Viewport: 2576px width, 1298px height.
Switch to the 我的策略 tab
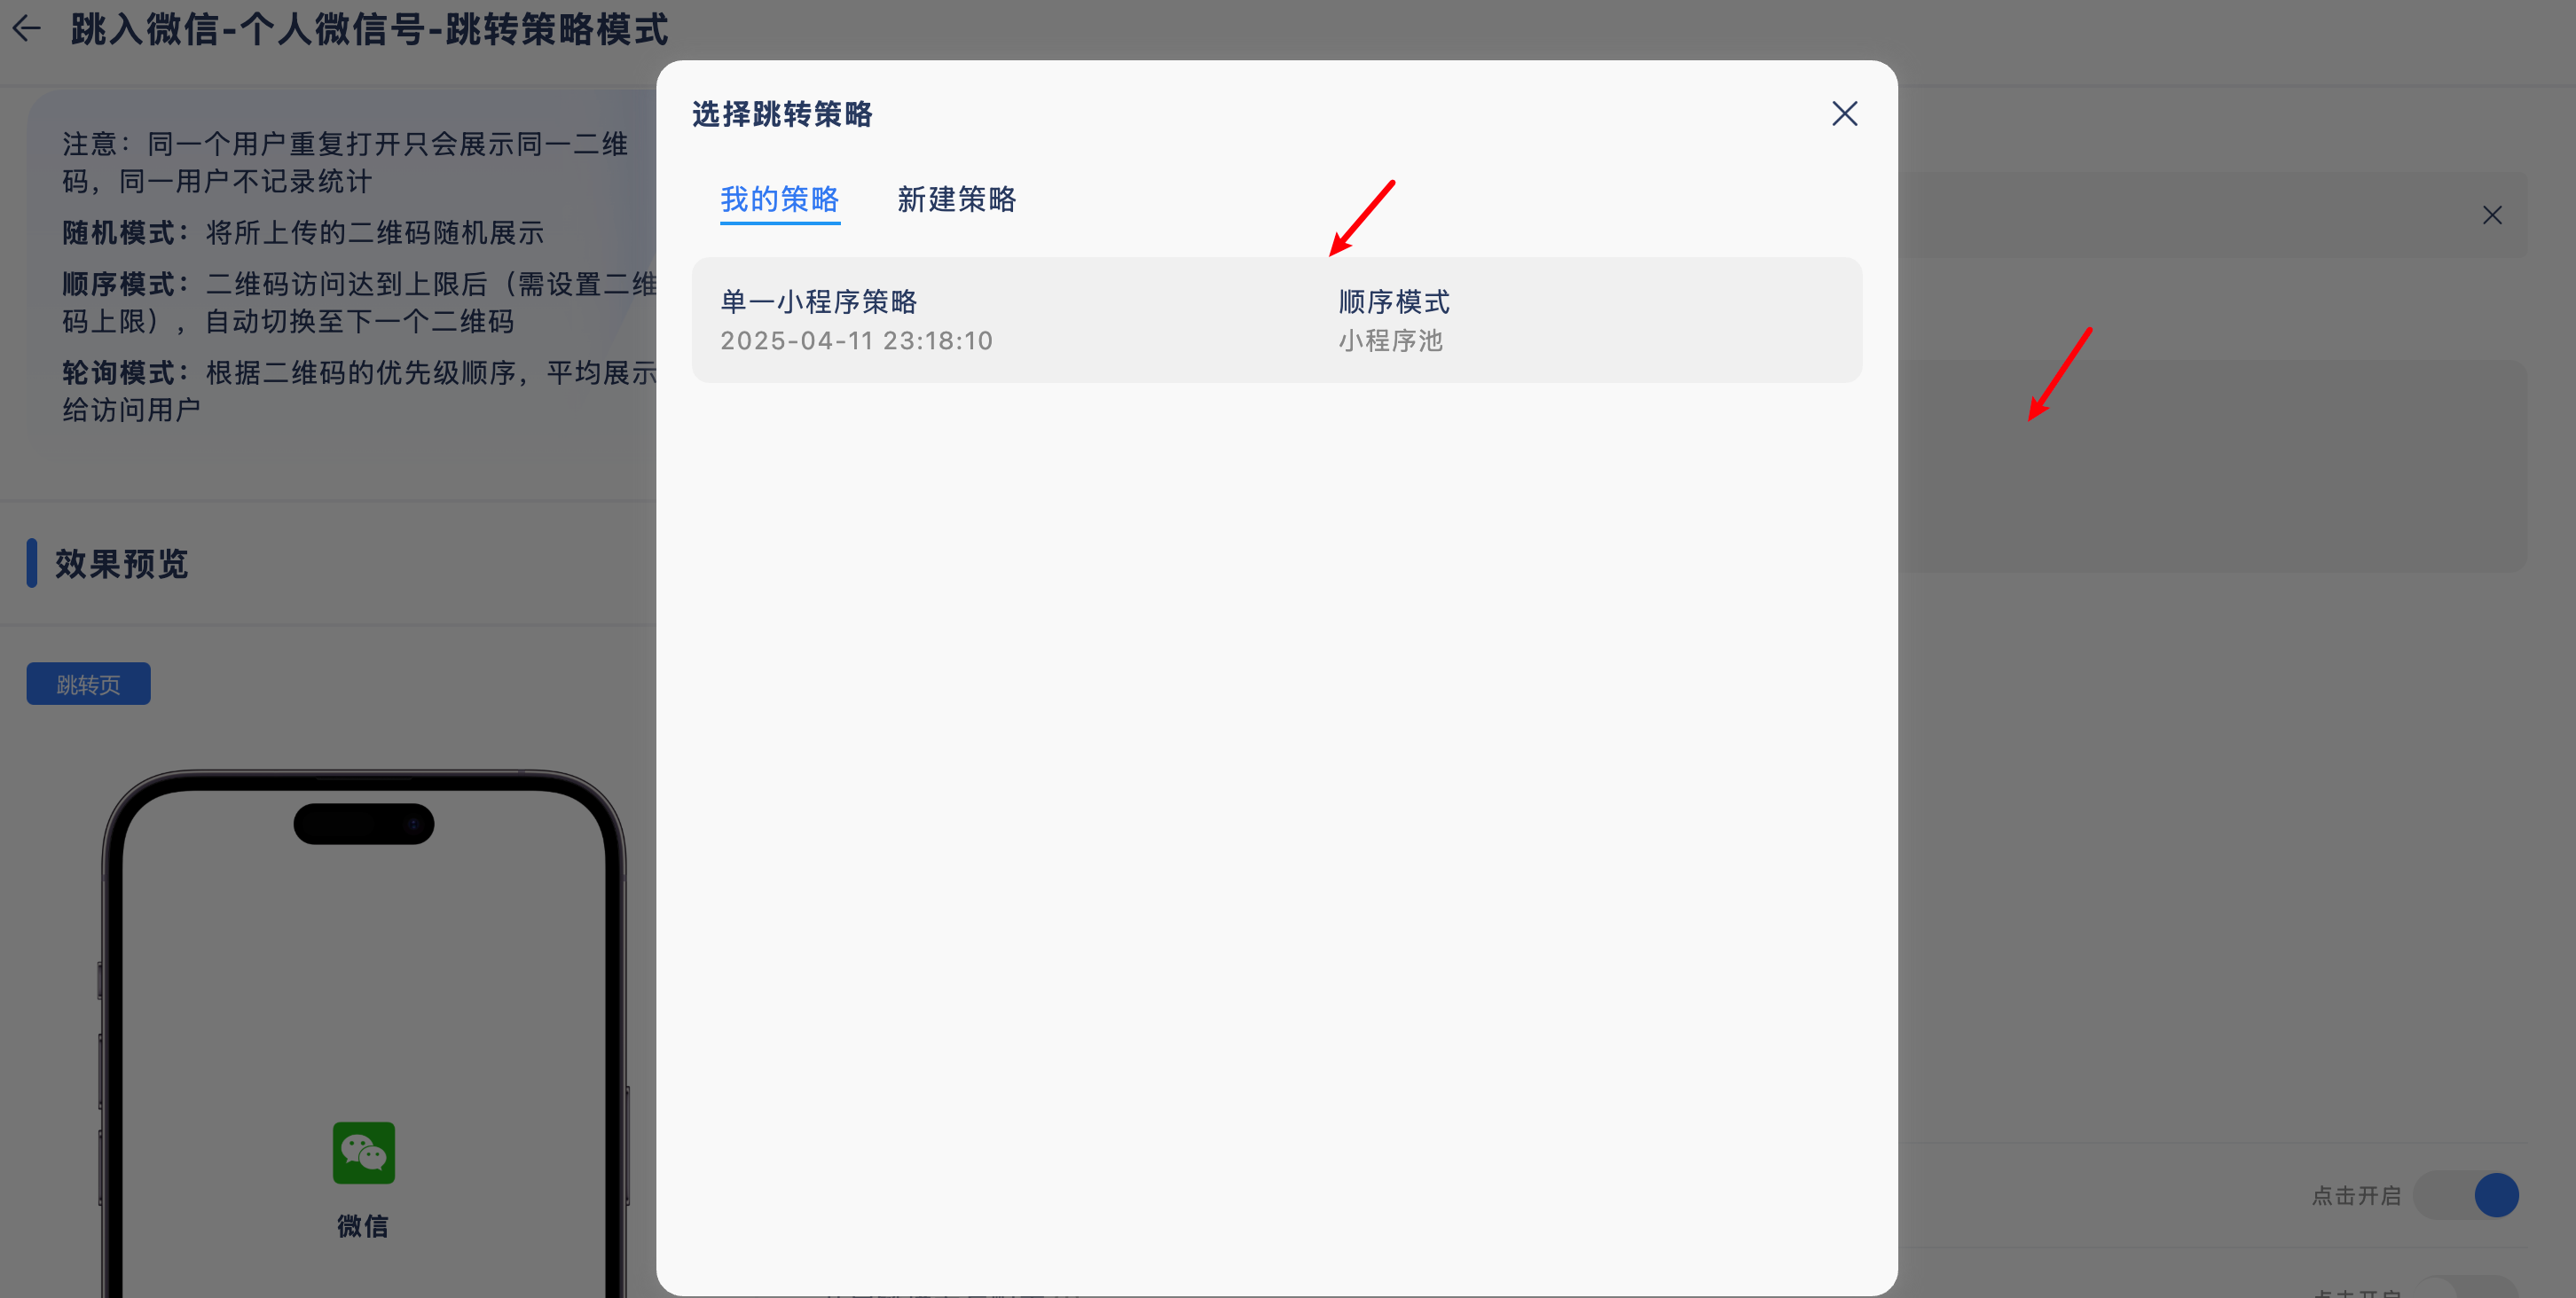[780, 199]
